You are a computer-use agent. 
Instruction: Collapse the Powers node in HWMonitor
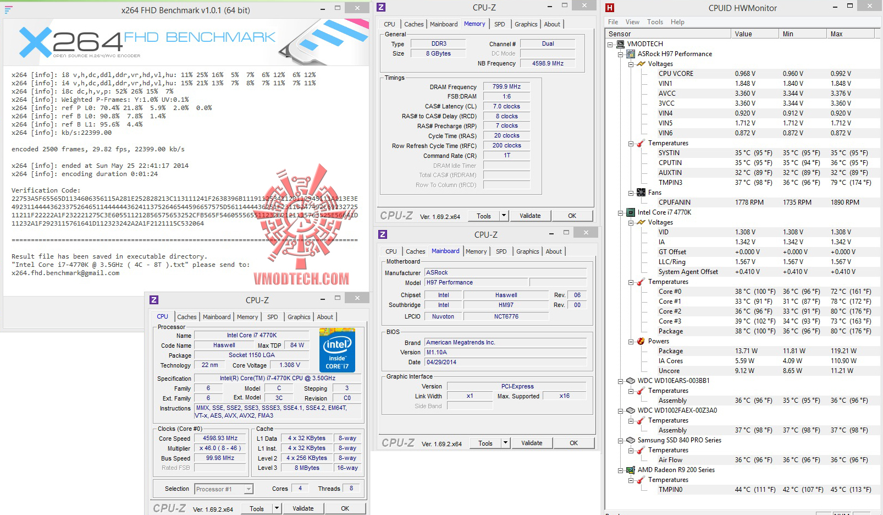tap(631, 342)
